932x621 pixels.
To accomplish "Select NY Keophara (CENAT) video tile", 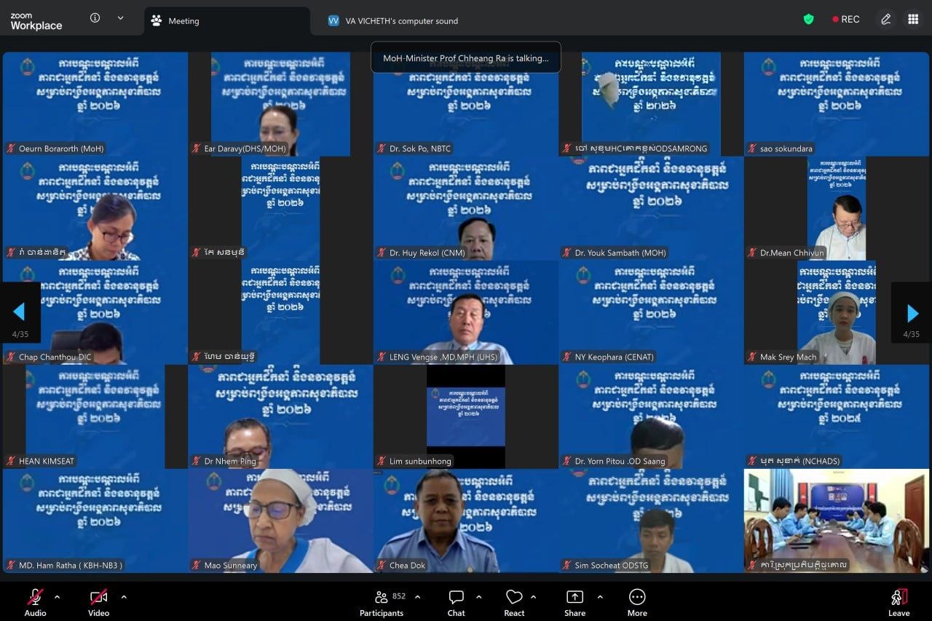I will pyautogui.click(x=651, y=312).
